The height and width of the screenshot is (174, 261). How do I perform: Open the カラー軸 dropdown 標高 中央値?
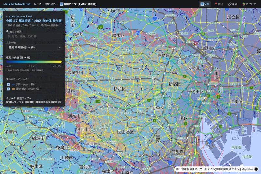[x=34, y=47]
